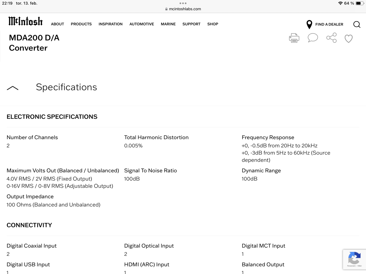Open the ABOUT menu
The width and height of the screenshot is (366, 274).
coord(57,24)
